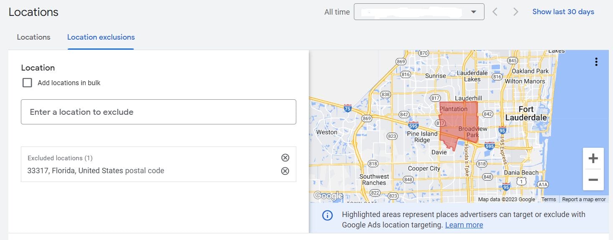Switch to the Locations tab
The image size is (613, 240).
tap(33, 37)
